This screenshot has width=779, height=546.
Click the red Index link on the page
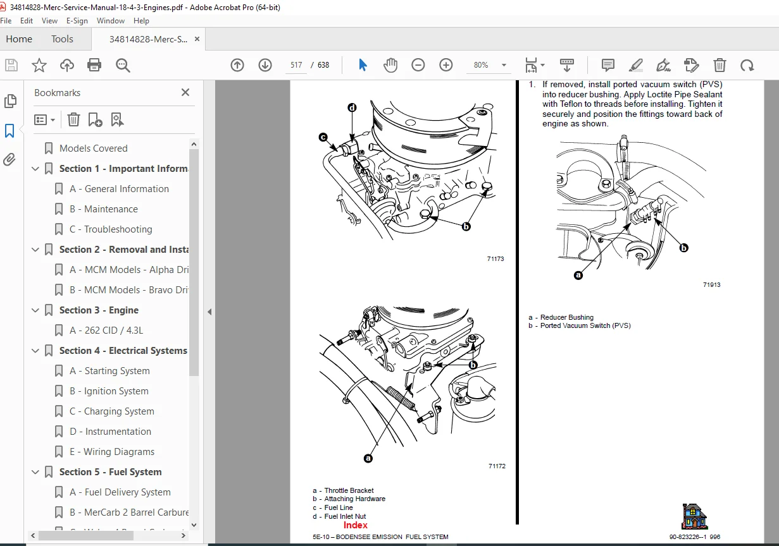coord(355,525)
